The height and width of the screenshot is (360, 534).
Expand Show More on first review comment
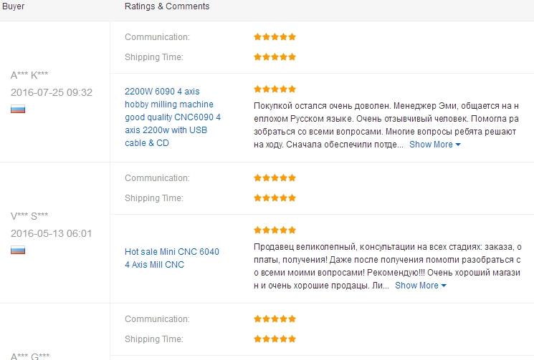point(435,145)
